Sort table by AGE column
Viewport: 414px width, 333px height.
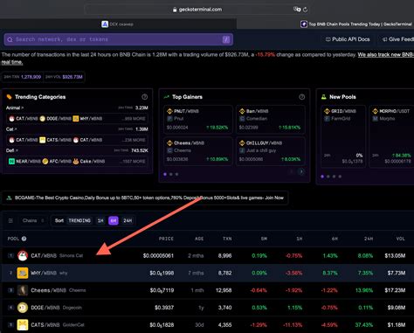tap(199, 239)
